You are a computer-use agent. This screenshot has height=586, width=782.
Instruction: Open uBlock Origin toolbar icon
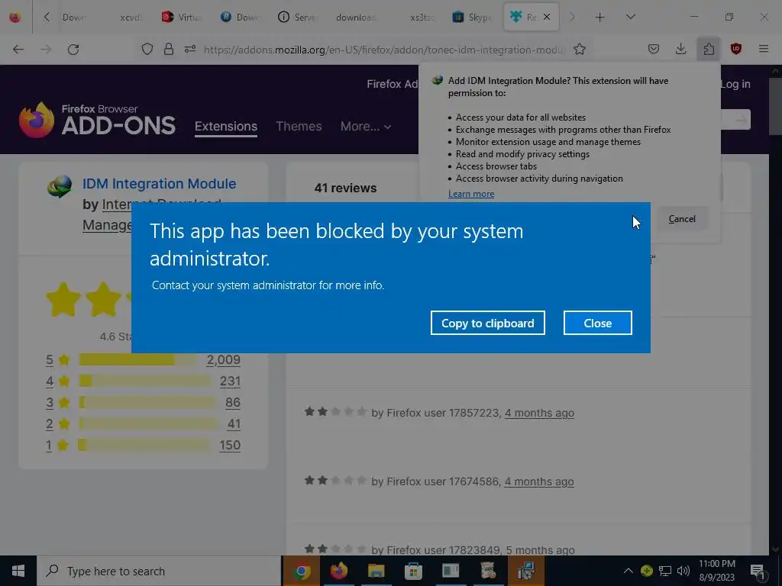coord(736,50)
